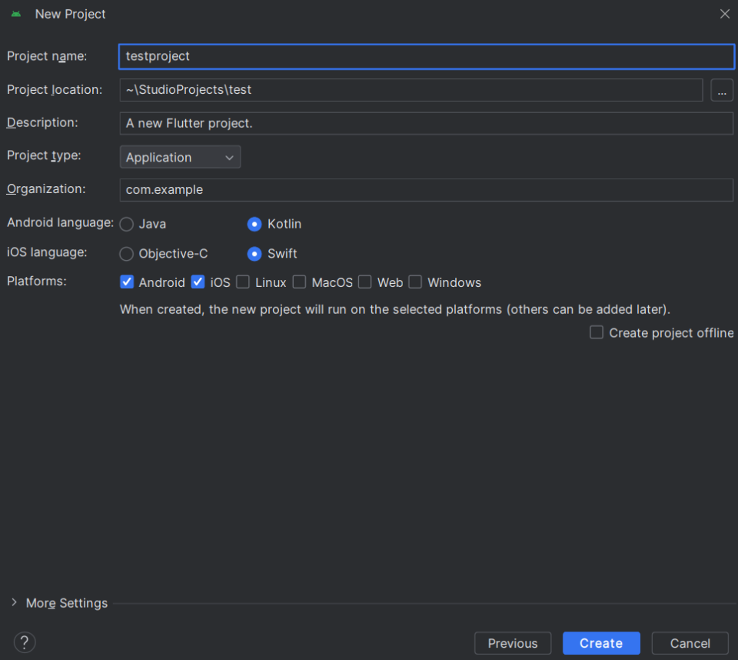Click inside the Organization field
The height and width of the screenshot is (660, 738).
tap(307, 189)
